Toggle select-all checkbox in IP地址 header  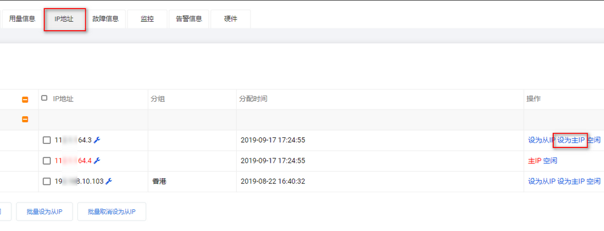[44, 98]
